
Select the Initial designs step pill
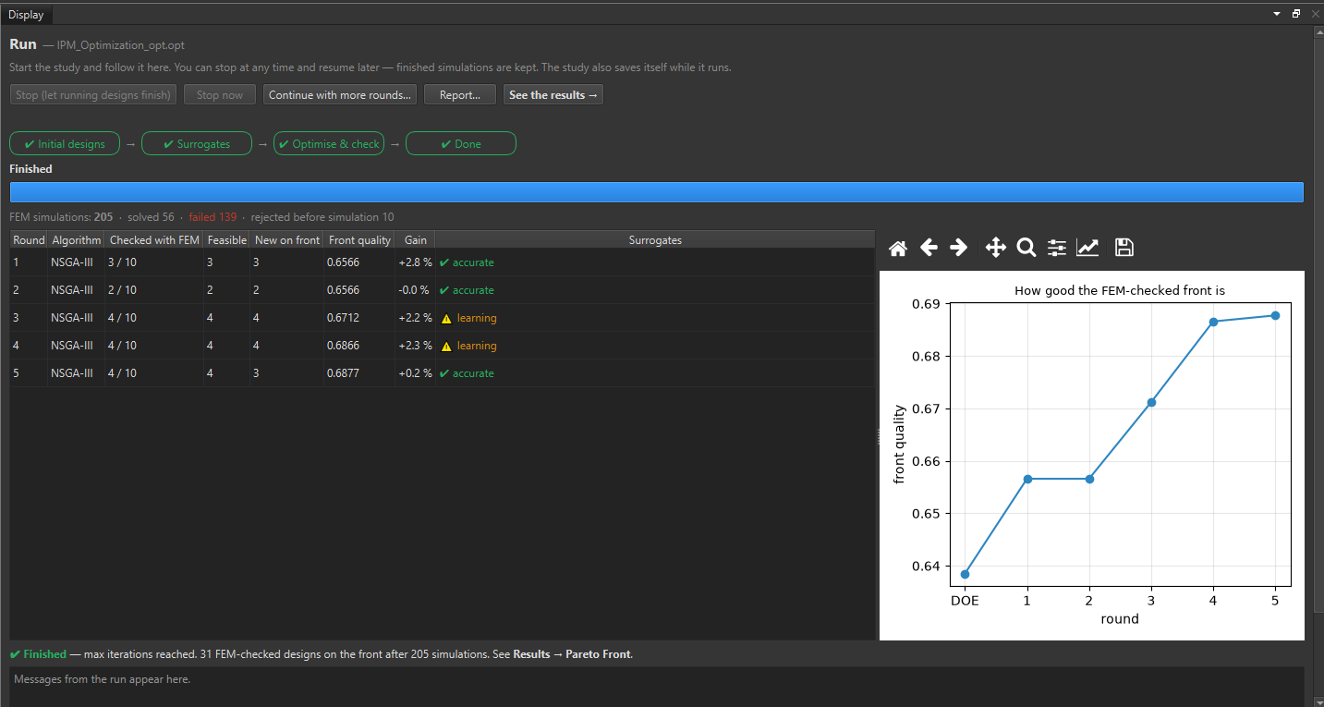[65, 144]
